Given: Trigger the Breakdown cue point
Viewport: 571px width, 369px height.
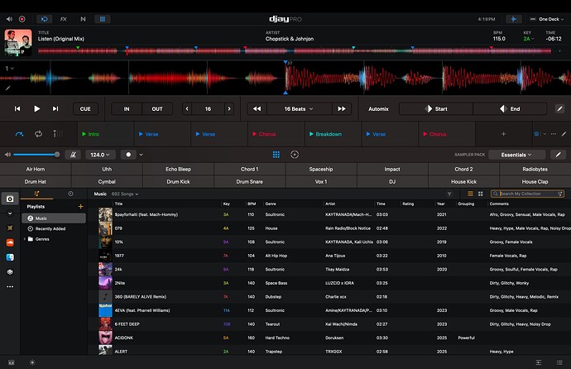Looking at the screenshot, I should click(x=333, y=134).
